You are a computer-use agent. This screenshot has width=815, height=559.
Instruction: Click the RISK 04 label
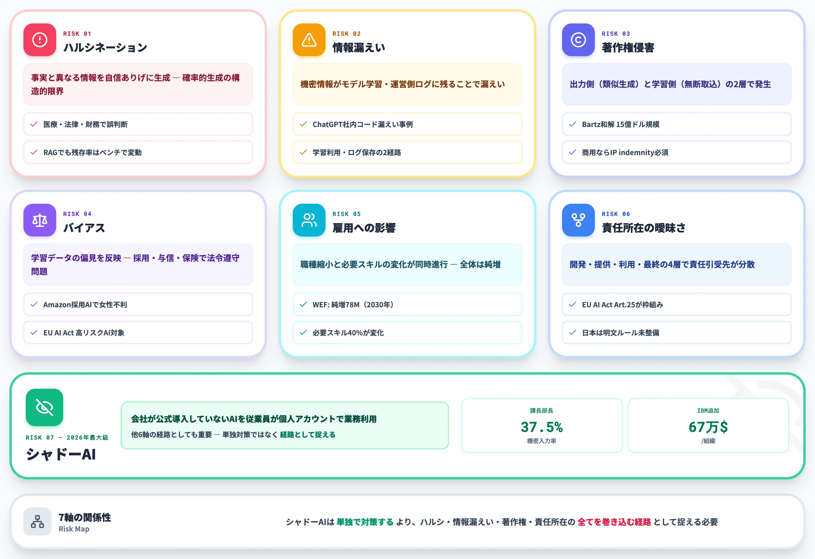tap(77, 214)
